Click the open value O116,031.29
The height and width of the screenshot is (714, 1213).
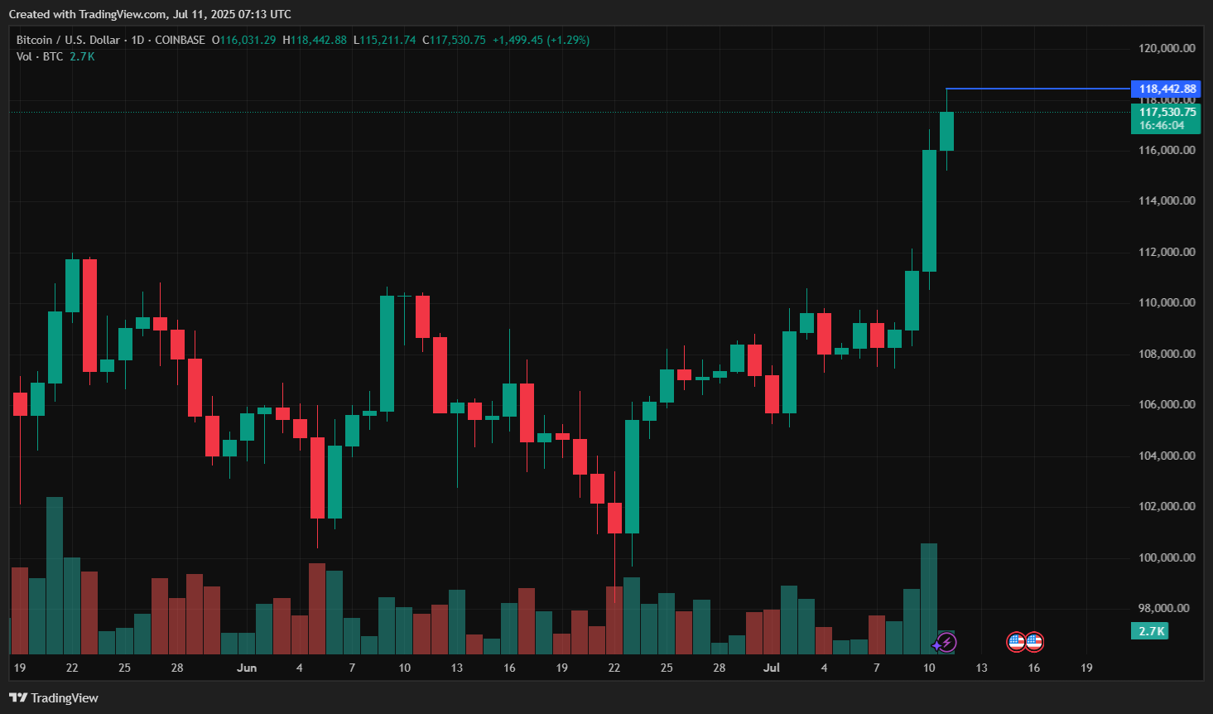[x=244, y=40]
